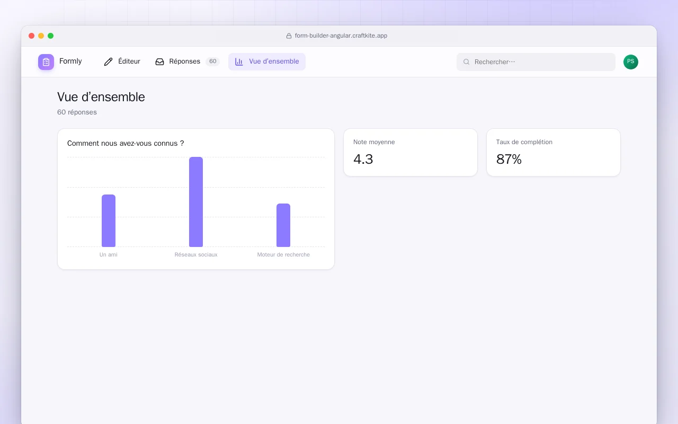Click the Formly clipboard logo icon
The height and width of the screenshot is (424, 678).
[46, 62]
